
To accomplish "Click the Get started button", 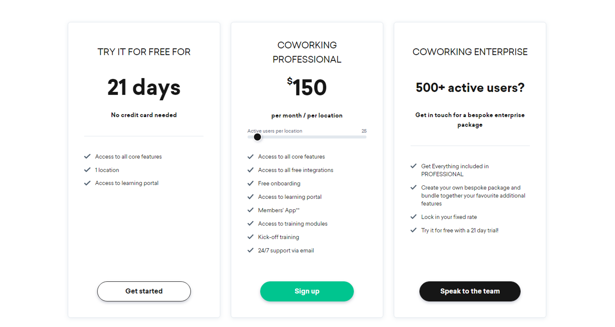I will tap(144, 291).
